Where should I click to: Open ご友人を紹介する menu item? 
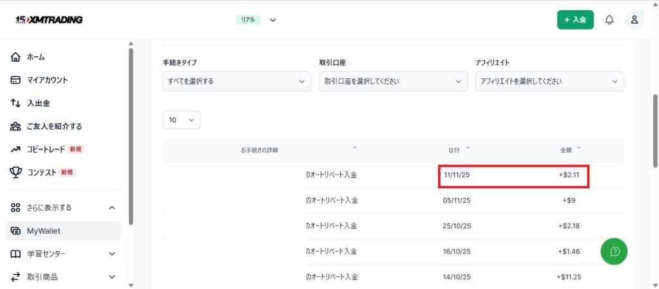(54, 127)
